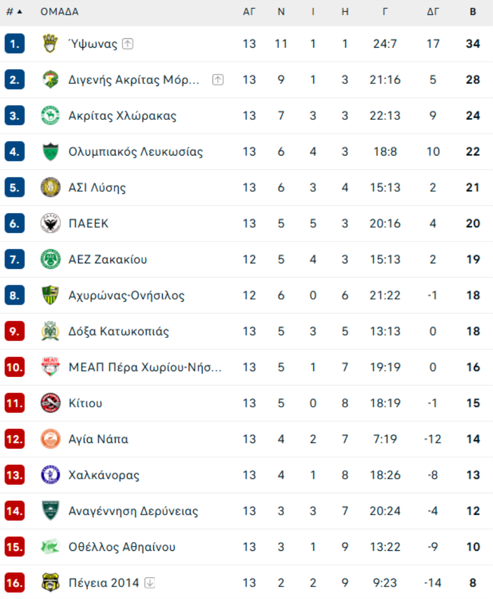Click the Χαλκάνορας blue emblem
Viewport: 493px width, 599px height.
[50, 475]
